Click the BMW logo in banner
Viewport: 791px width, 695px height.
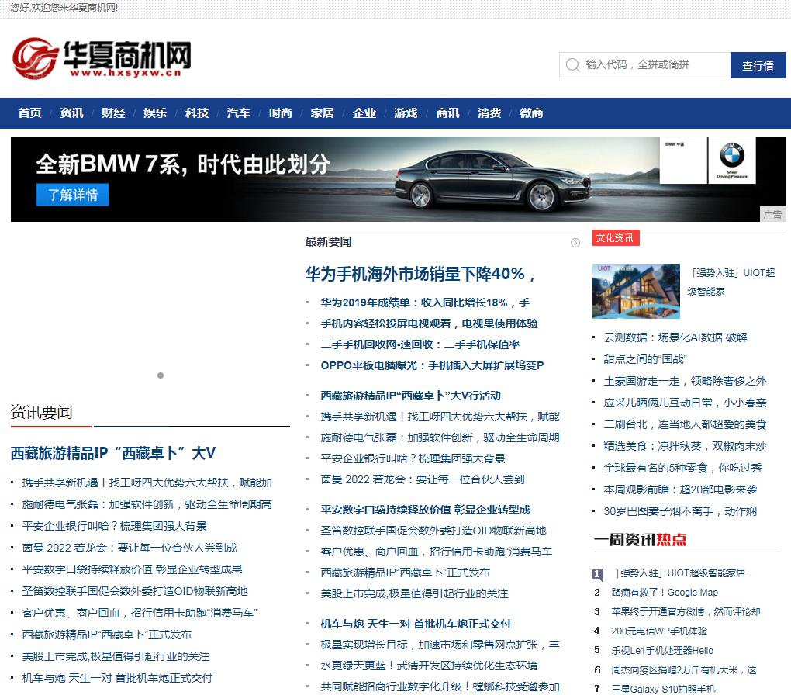[731, 155]
